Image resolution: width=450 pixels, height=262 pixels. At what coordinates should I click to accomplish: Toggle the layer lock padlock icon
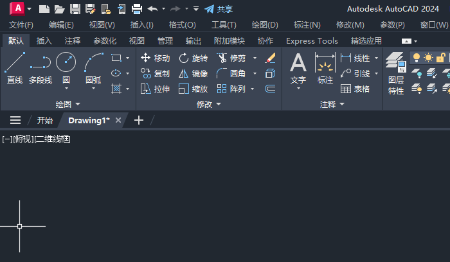click(x=440, y=58)
